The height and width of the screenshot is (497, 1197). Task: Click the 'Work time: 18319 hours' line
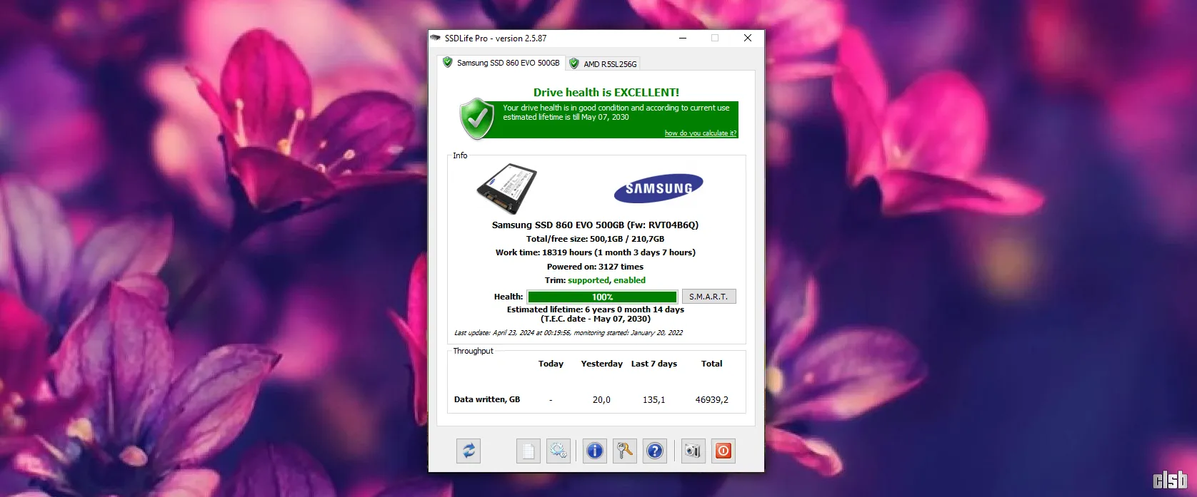[595, 252]
